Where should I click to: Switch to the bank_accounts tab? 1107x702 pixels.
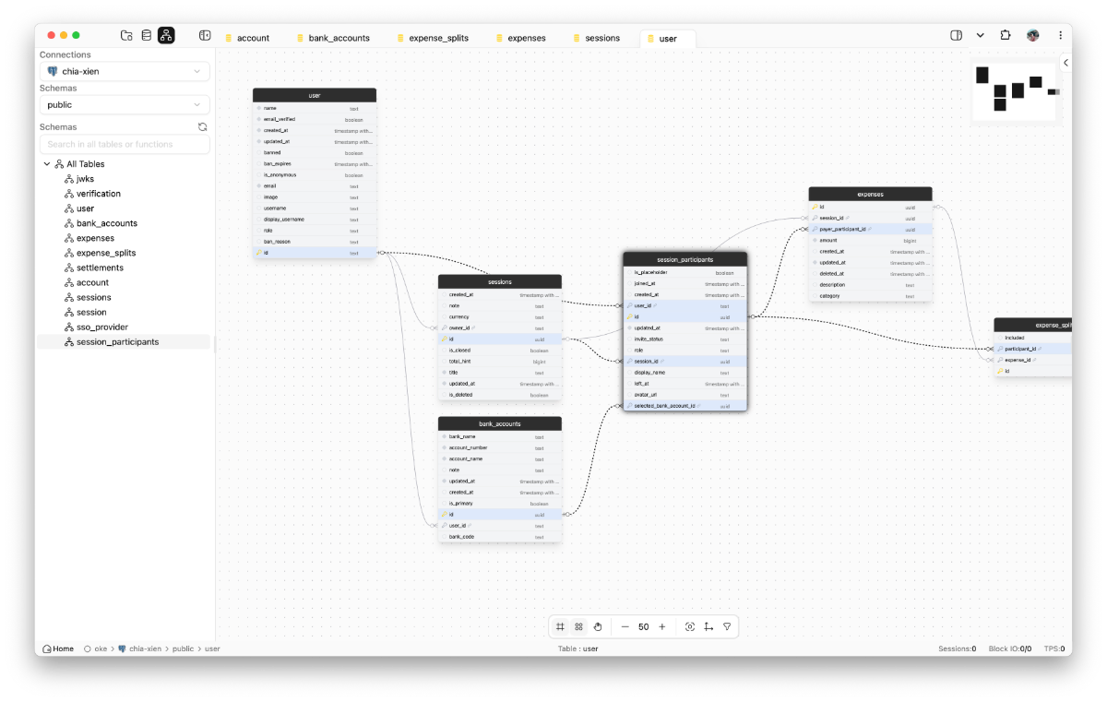tap(338, 38)
